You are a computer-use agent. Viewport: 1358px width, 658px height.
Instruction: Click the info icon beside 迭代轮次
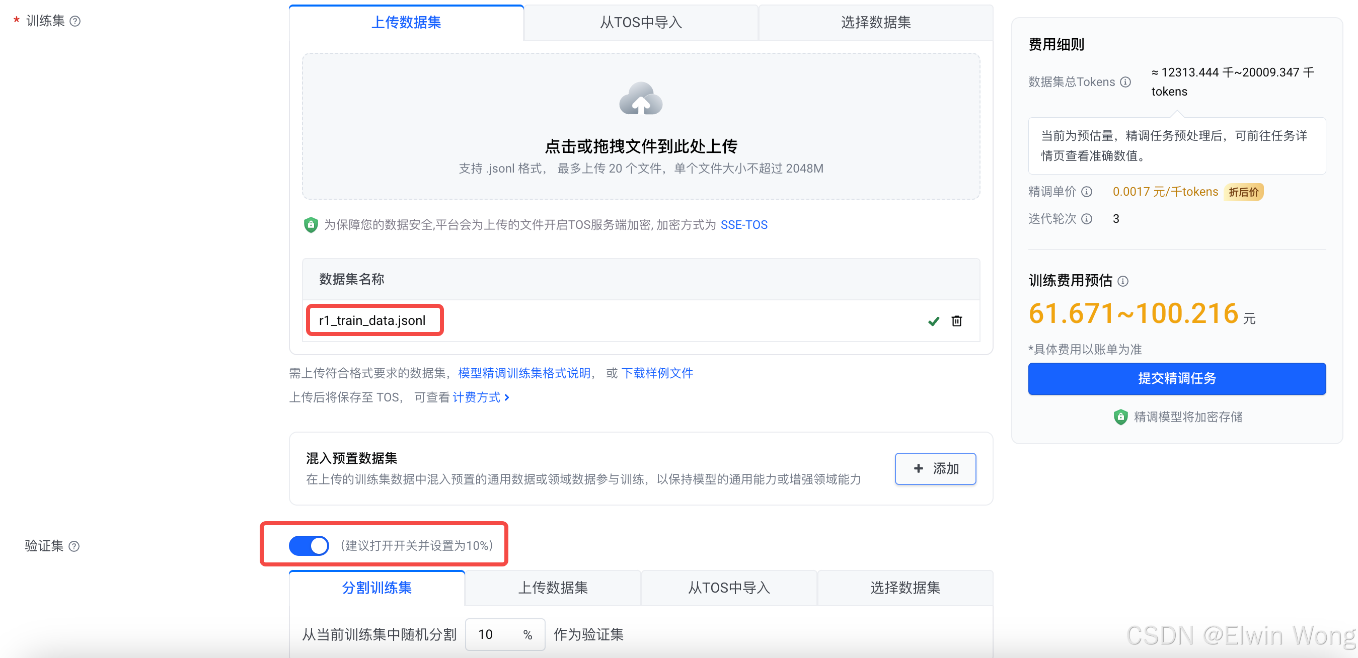pos(1087,219)
